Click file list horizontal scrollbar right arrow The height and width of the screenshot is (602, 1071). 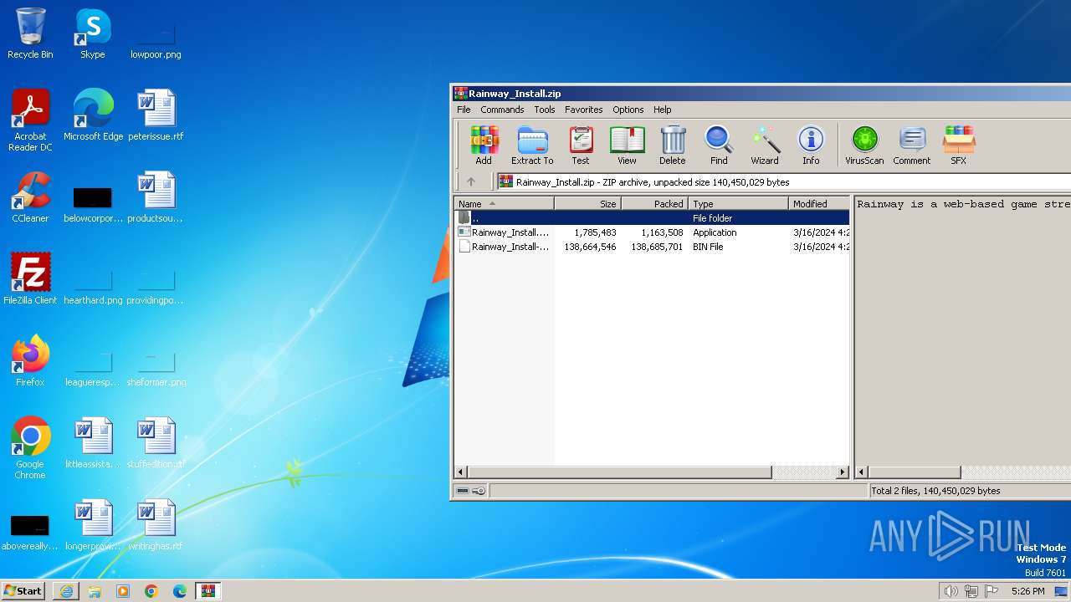click(843, 472)
